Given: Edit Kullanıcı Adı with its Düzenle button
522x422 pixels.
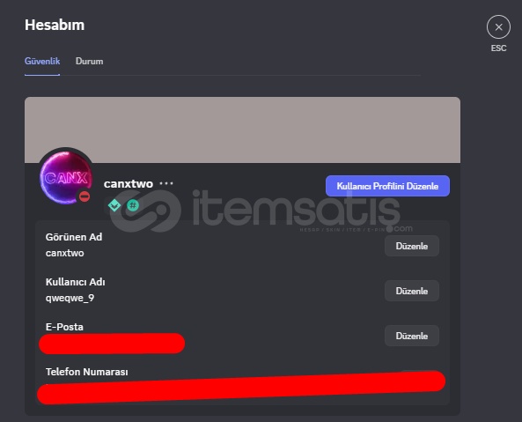Looking at the screenshot, I should coord(412,291).
